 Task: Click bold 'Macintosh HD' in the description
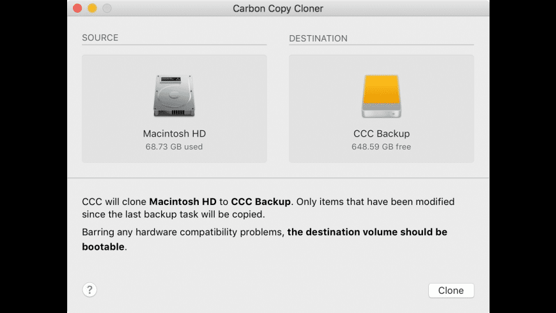click(183, 202)
